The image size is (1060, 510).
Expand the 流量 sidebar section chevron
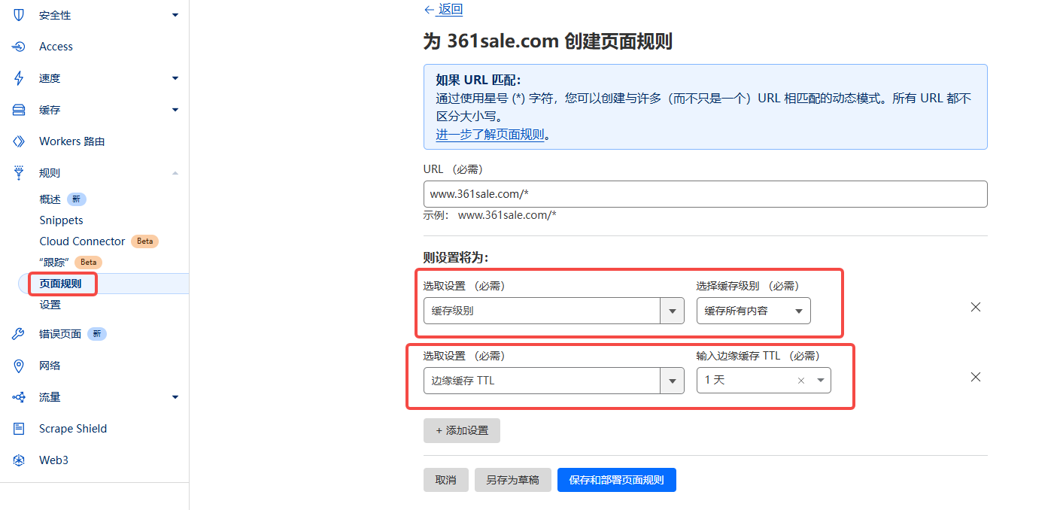click(175, 397)
